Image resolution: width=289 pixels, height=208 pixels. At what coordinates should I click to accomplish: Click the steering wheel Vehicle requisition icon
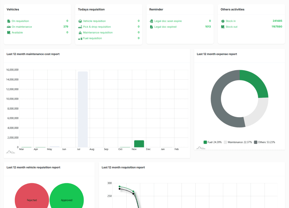point(80,21)
